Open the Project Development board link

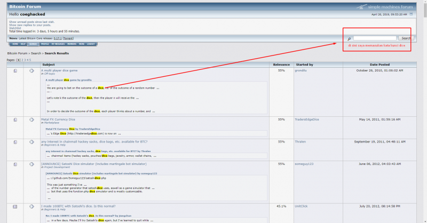(57, 167)
